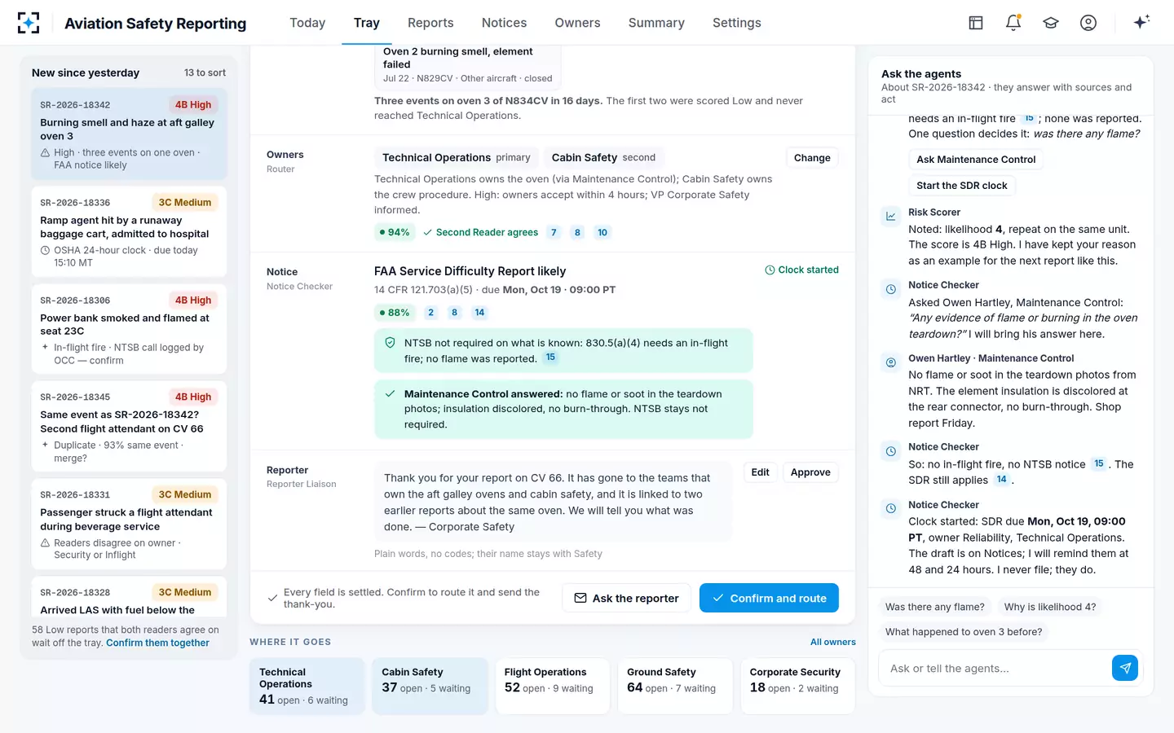Click Start the SDR clock chip

pos(962,186)
